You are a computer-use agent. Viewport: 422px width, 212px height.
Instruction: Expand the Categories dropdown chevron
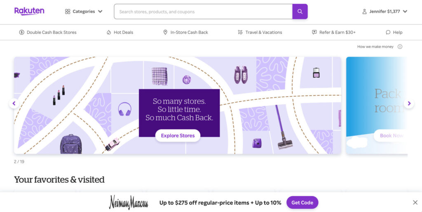pyautogui.click(x=100, y=12)
